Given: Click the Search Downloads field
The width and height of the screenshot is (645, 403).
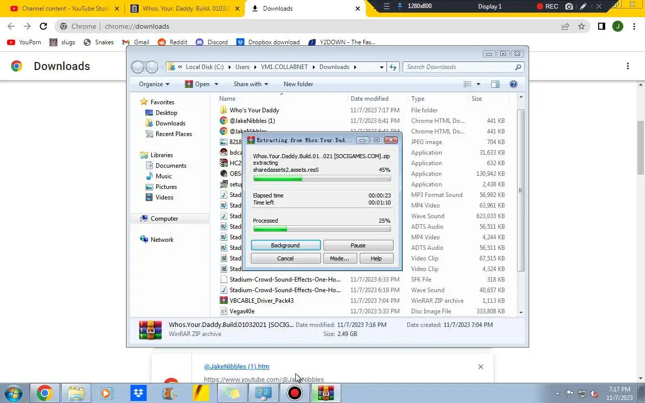Looking at the screenshot, I should click(464, 67).
